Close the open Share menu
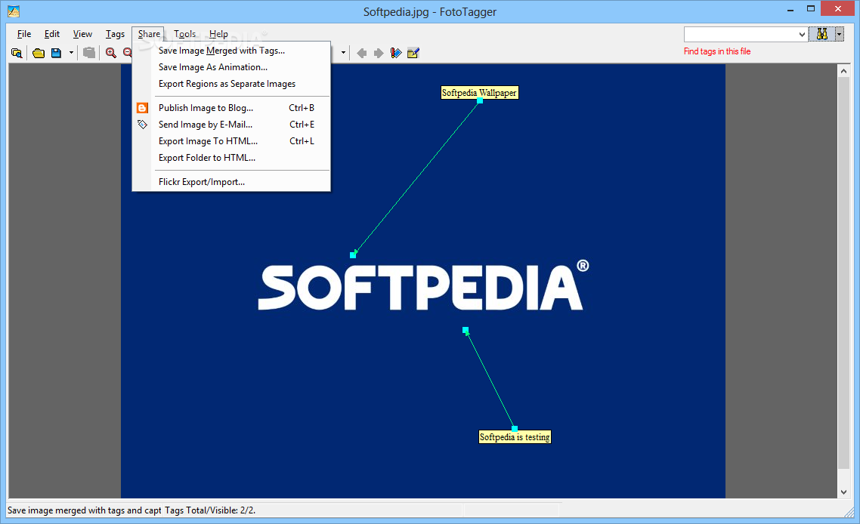 [x=149, y=34]
